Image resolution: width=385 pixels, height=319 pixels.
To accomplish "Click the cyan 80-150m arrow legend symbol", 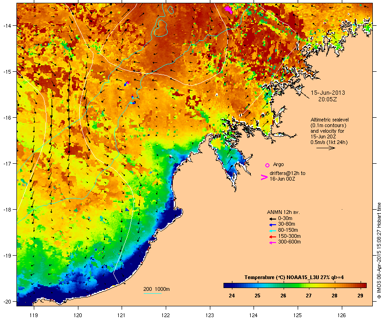I will (x=272, y=231).
